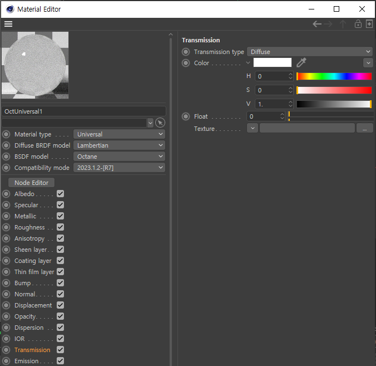Open the BSDF model dropdown
376x366 pixels.
119,157
